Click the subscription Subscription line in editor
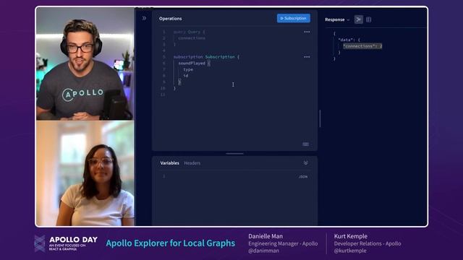The height and width of the screenshot is (260, 463). [206, 57]
